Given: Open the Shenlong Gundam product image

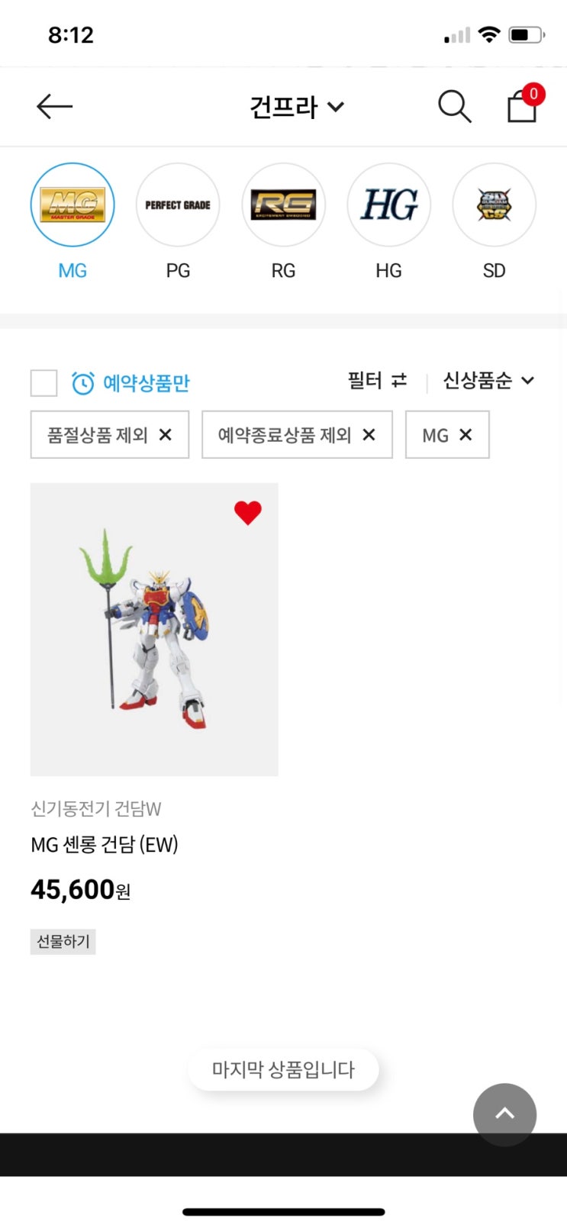Looking at the screenshot, I should tap(154, 630).
